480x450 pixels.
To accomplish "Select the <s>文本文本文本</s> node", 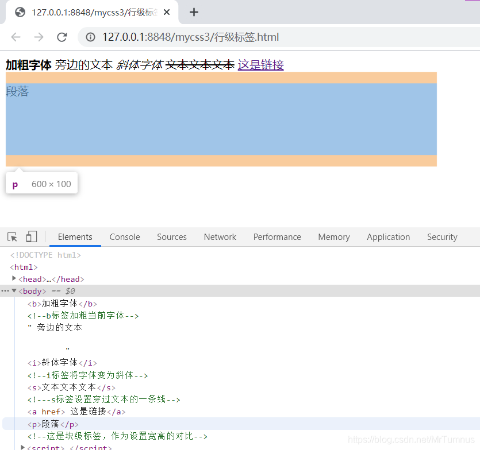I will [71, 387].
